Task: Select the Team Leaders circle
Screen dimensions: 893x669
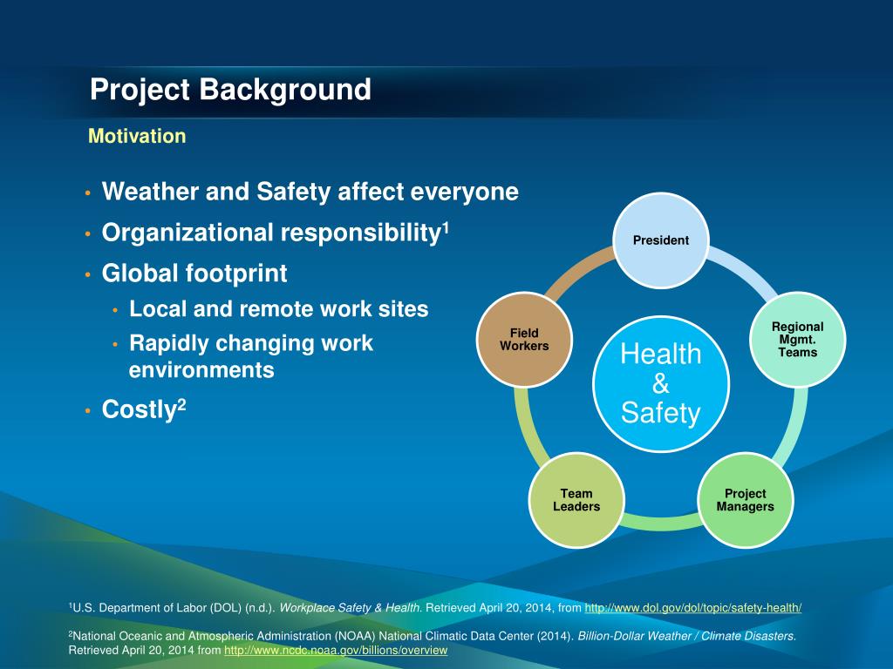Action: [576, 500]
